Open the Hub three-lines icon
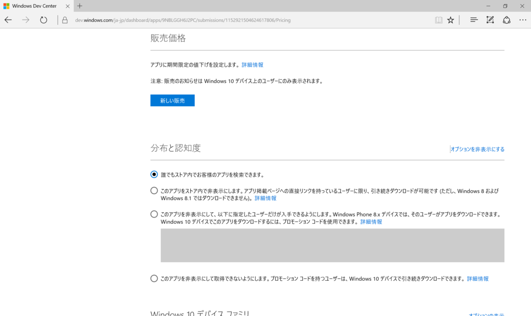 [x=474, y=20]
